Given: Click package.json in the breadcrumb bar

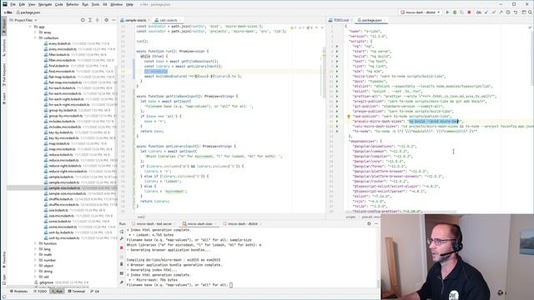Looking at the screenshot, I should click(28, 12).
